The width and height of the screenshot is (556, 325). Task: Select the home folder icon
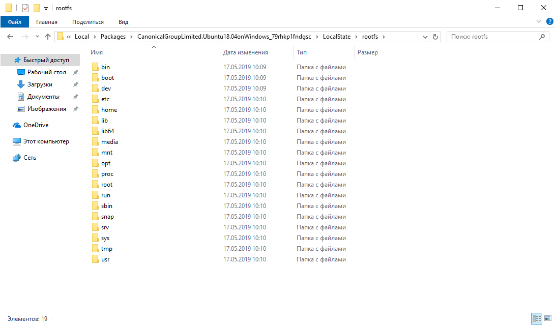pyautogui.click(x=95, y=109)
